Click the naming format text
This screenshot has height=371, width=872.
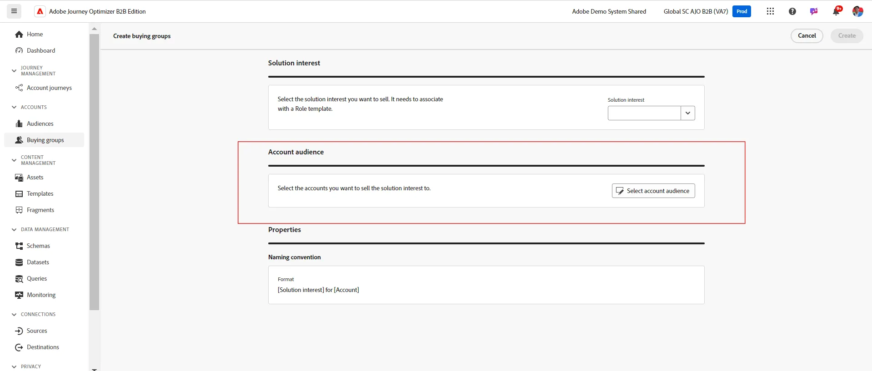318,290
